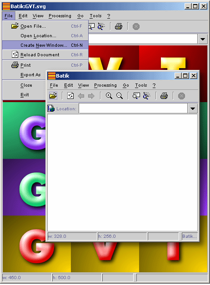Click the globe Location icon in Batik window

[x=51, y=108]
